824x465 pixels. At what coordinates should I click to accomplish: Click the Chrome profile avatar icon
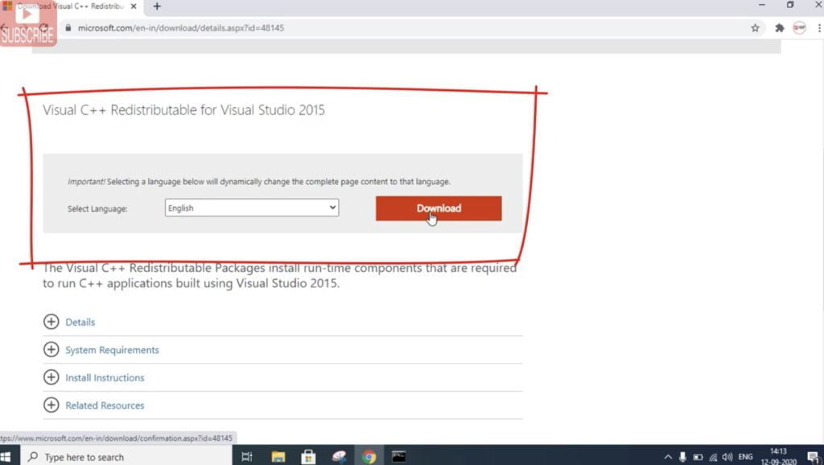[x=799, y=27]
